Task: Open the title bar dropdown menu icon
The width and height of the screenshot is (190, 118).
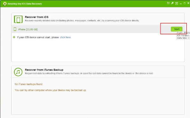Action: tap(177, 3)
